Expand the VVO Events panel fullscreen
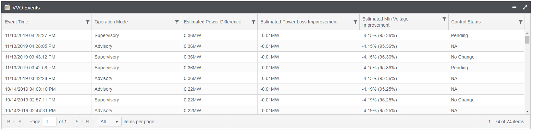 tap(525, 7)
